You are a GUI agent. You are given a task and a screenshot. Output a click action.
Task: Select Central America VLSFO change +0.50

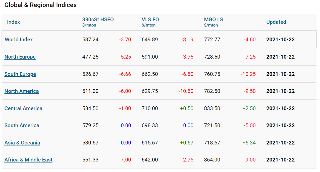(187, 108)
